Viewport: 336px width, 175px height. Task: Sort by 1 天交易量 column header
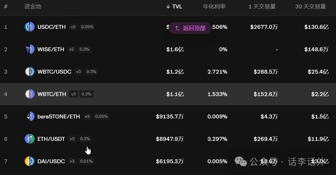coord(262,7)
